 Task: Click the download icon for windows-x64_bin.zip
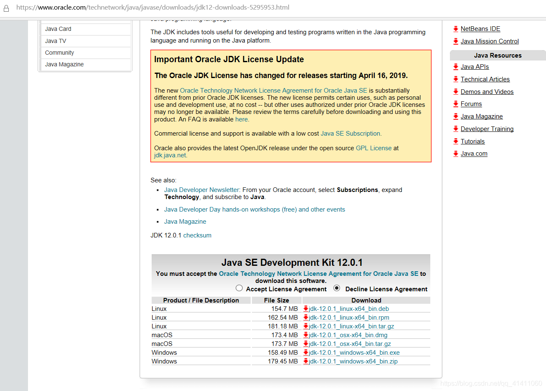(306, 361)
